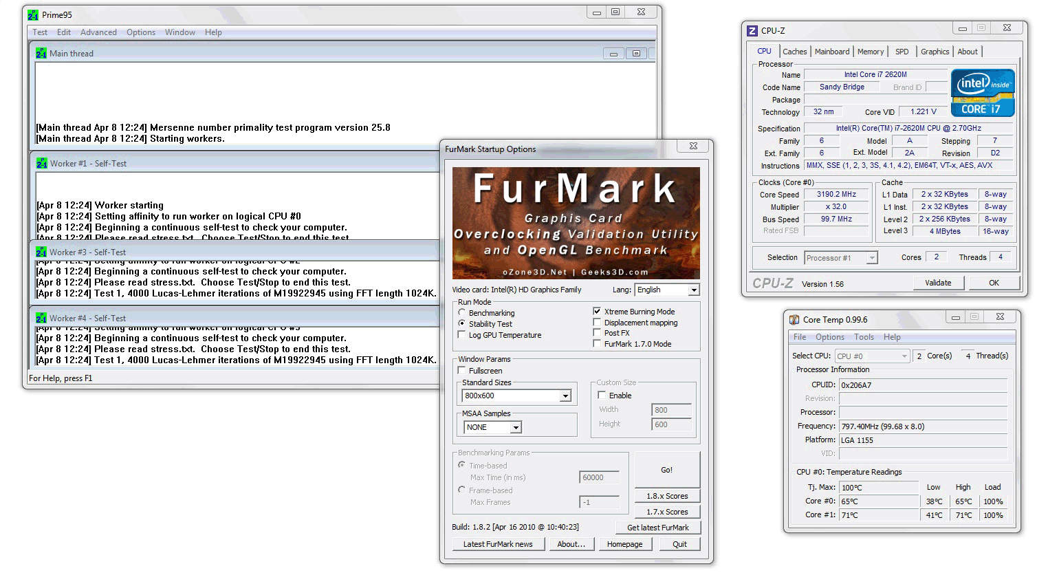Screen dimensions: 1048x584
Task: Click the Worker #3 Self-Test window icon
Action: (x=41, y=252)
